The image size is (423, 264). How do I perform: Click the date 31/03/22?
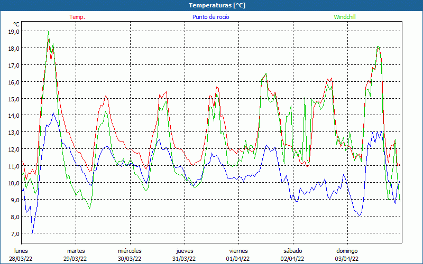[184, 259]
